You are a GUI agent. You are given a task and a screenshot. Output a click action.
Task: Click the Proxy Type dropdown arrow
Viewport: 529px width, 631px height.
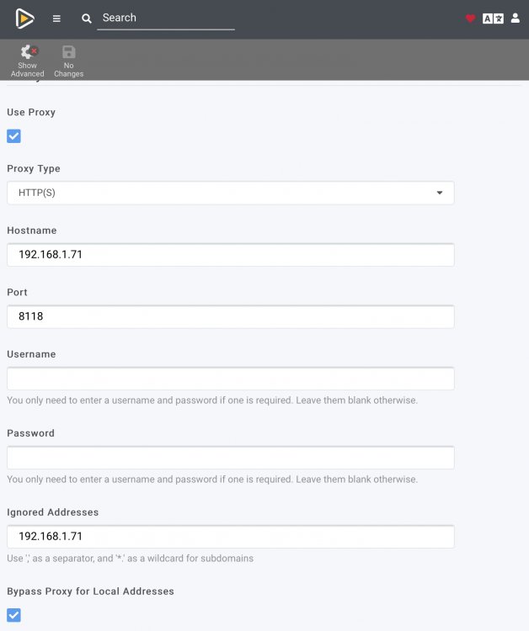(440, 193)
